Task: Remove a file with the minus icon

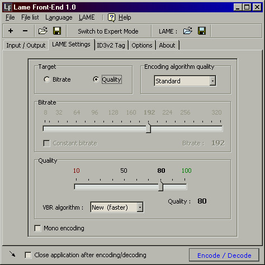Action: click(x=25, y=31)
